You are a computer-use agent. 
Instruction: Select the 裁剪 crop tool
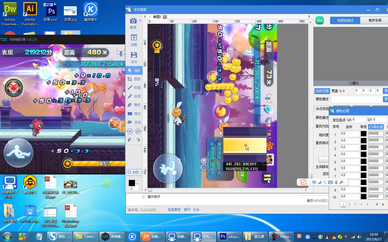[134, 79]
